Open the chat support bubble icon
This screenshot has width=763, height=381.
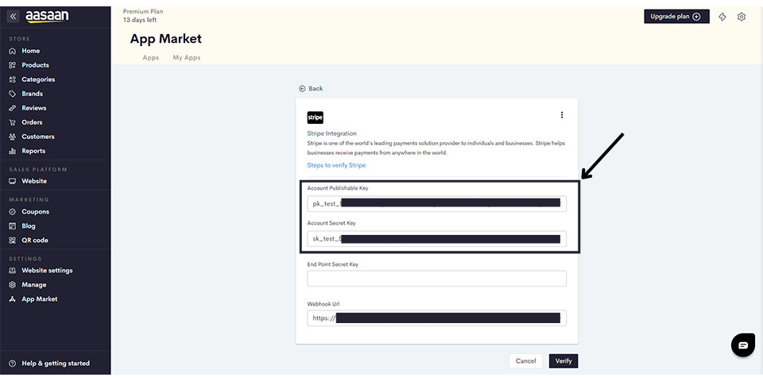(x=742, y=345)
